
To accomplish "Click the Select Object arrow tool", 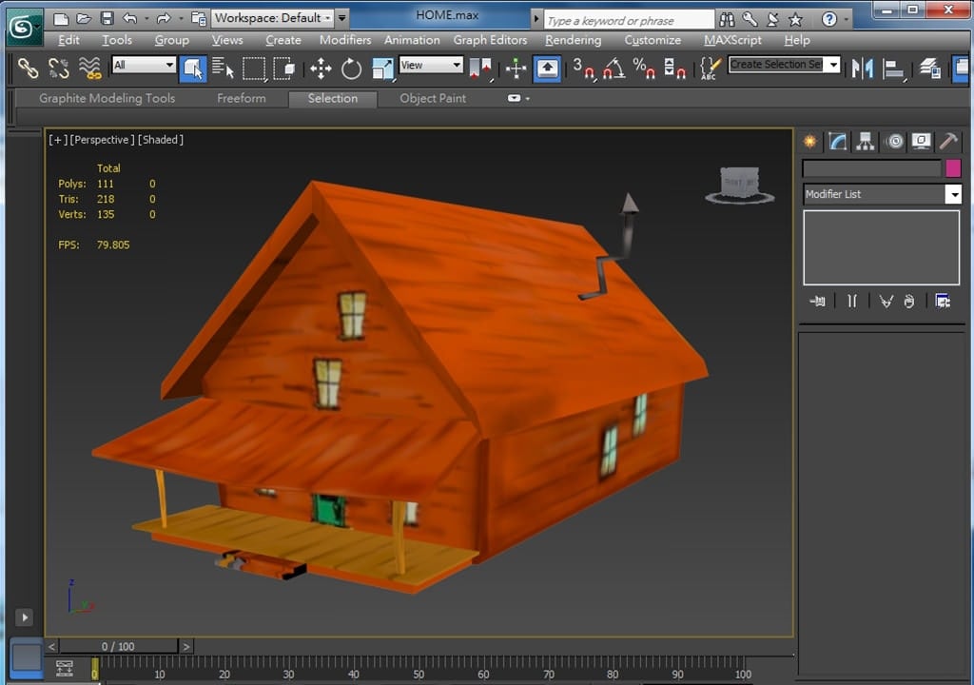I will [x=193, y=68].
